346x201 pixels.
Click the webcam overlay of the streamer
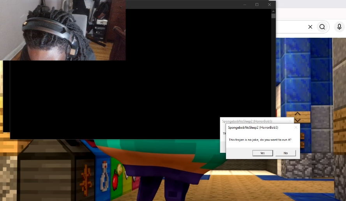[63, 30]
